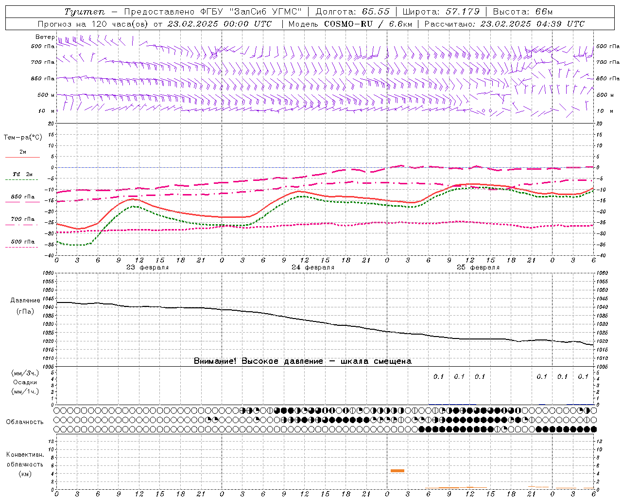622x498 pixels.
Task: Click the warning Внимание! Высокое давление — шкала смещена
Action: click(303, 361)
